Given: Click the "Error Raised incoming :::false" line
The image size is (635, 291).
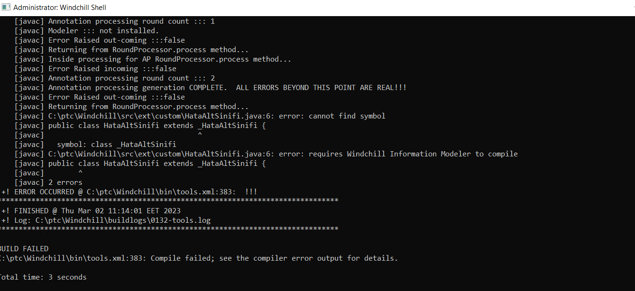Looking at the screenshot, I should point(112,69).
